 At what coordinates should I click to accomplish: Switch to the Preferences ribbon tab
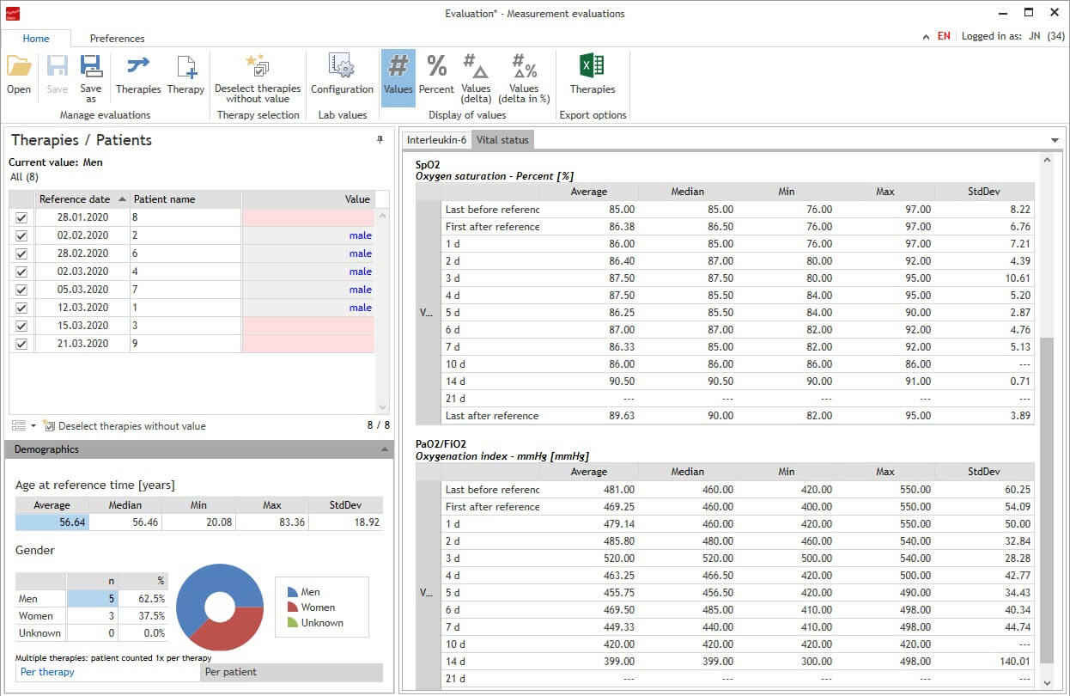click(x=117, y=39)
